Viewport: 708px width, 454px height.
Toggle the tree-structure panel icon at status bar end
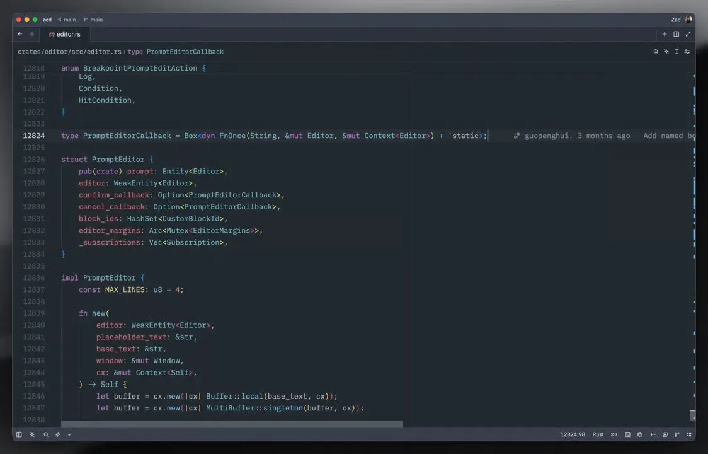pos(688,434)
